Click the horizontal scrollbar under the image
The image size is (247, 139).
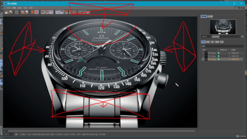click(x=102, y=131)
